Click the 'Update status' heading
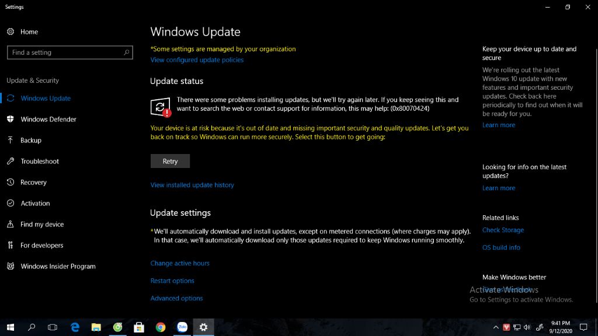This screenshot has height=336, width=598. (x=176, y=81)
